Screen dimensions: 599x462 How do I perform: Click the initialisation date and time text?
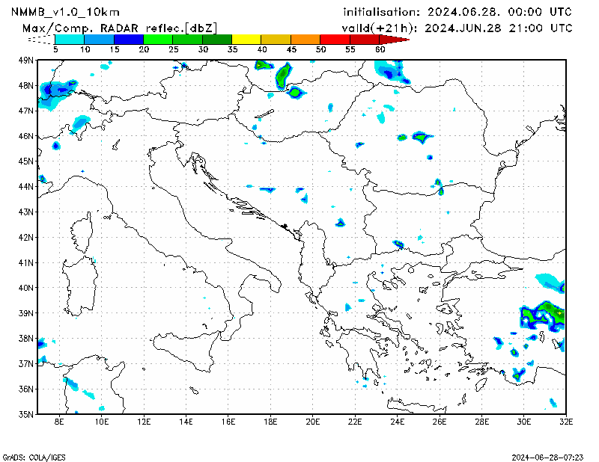pyautogui.click(x=457, y=12)
